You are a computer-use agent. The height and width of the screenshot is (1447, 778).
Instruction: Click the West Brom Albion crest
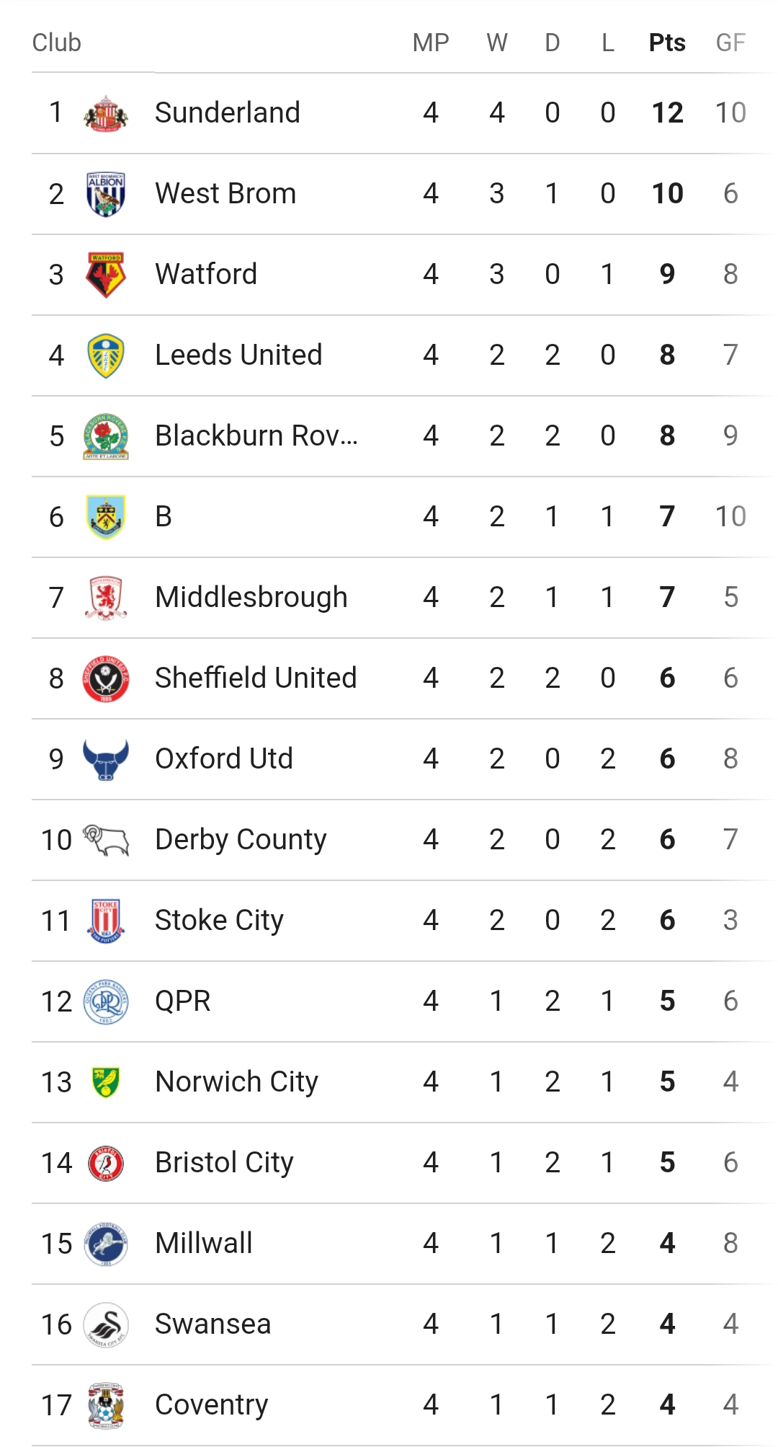pyautogui.click(x=106, y=194)
